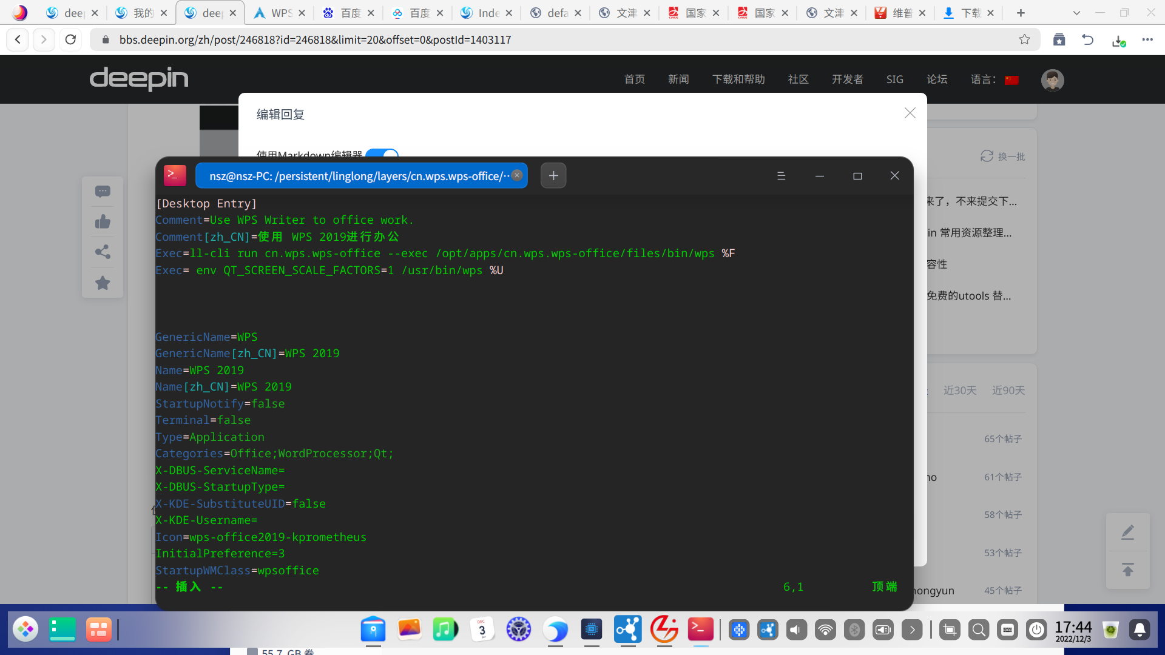This screenshot has width=1165, height=655.
Task: Open the volume control in dock
Action: [x=796, y=630]
